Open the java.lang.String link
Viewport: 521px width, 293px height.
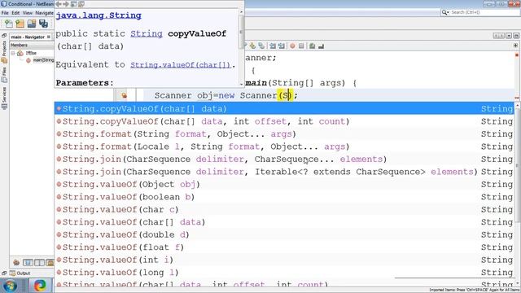(99, 15)
